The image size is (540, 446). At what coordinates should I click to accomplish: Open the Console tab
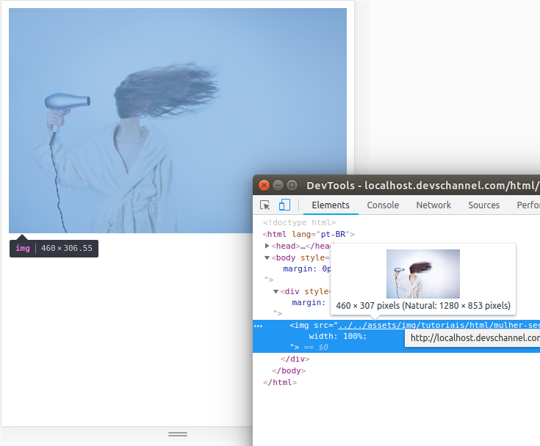coord(383,205)
